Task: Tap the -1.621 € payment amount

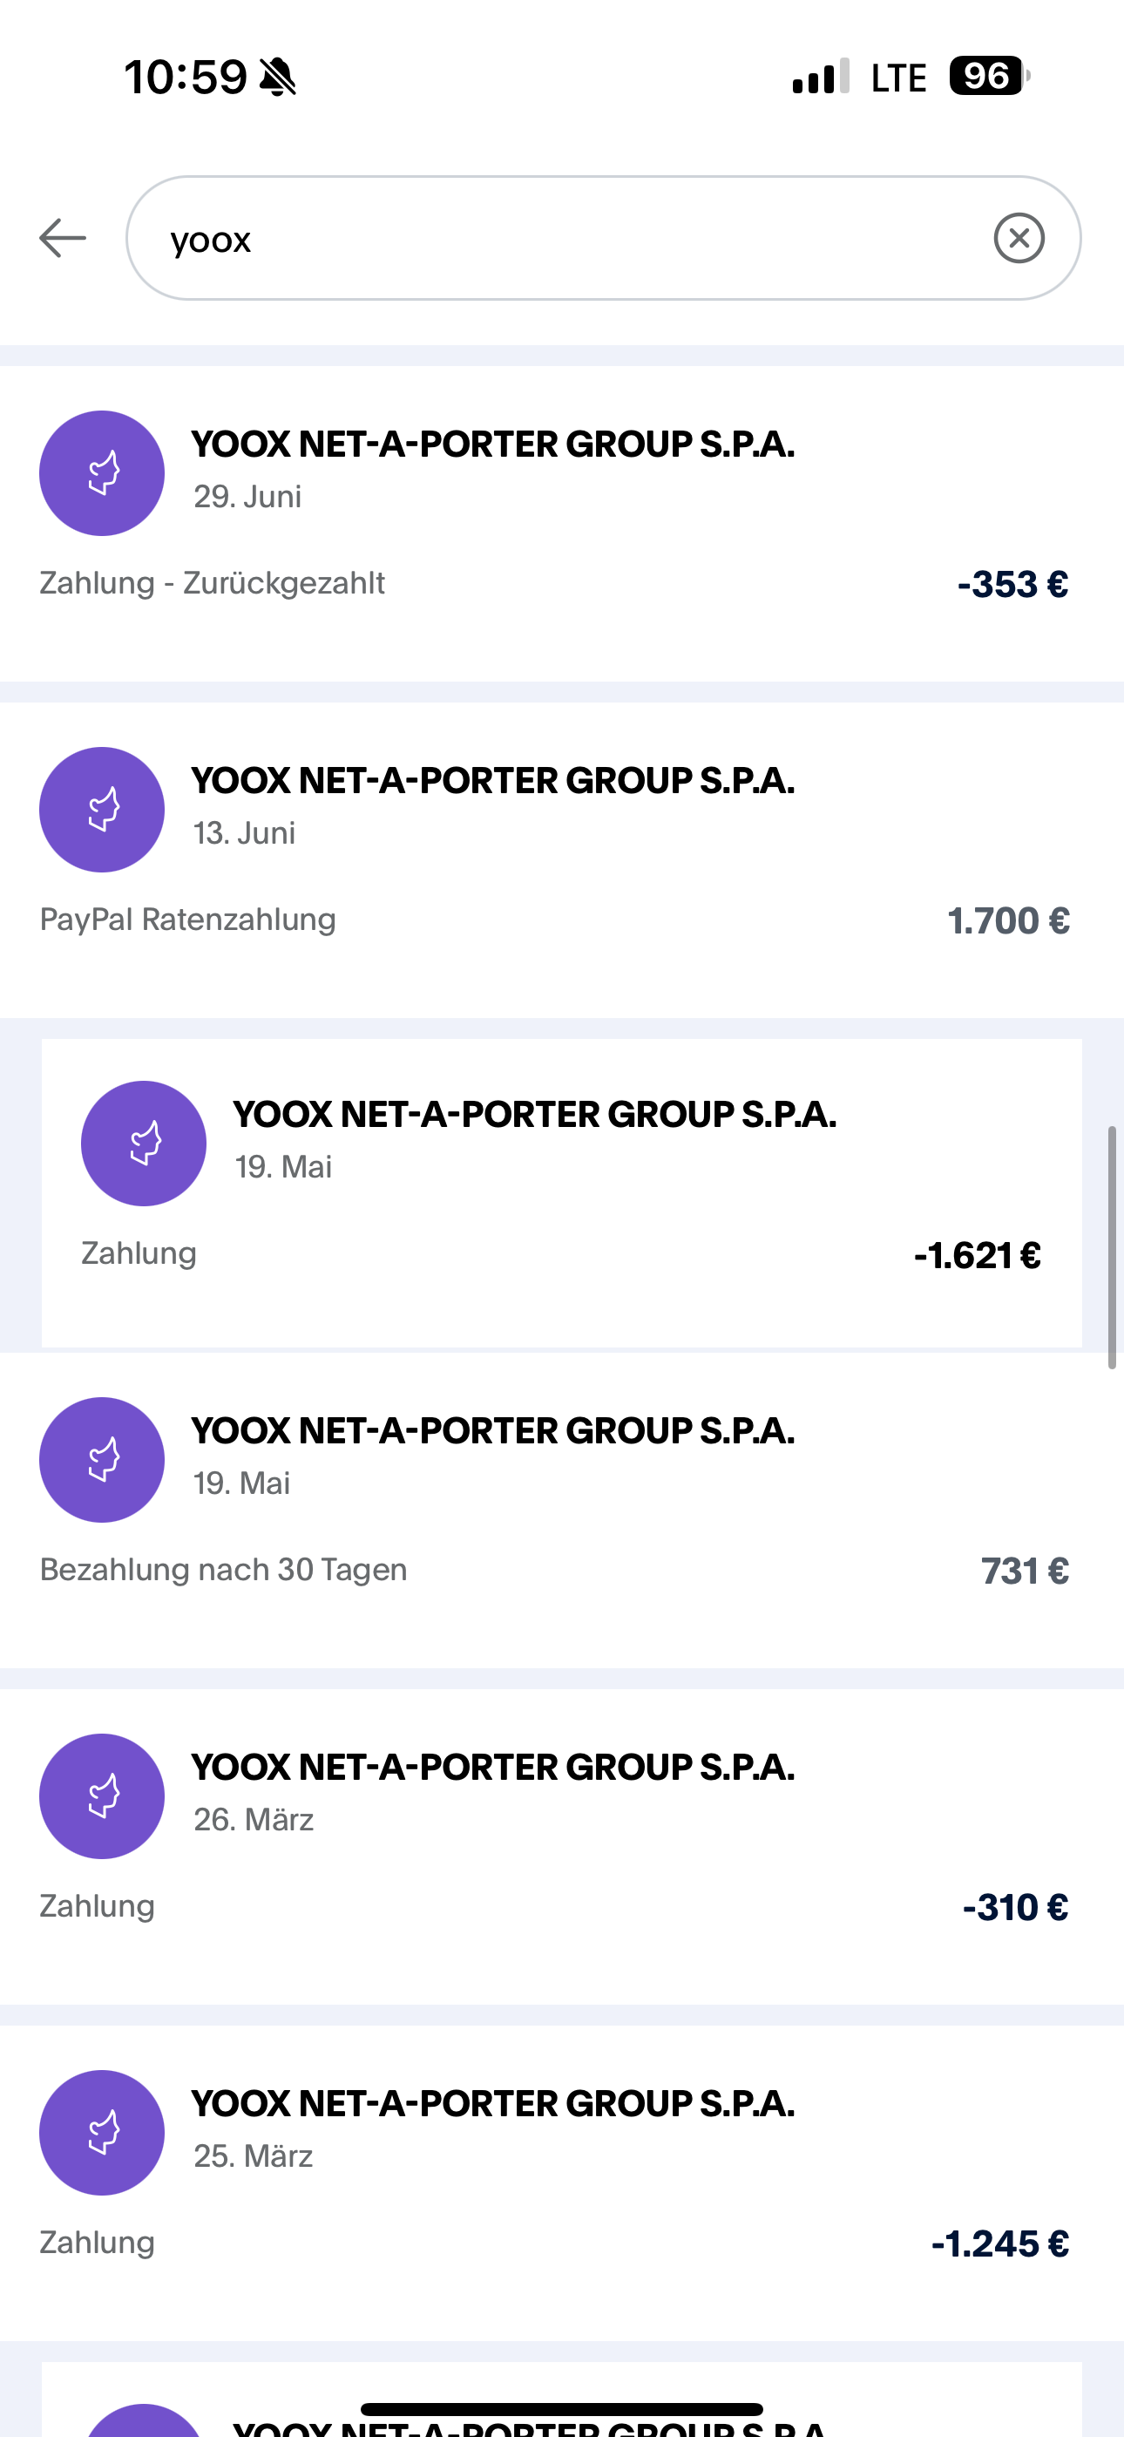Action: coord(978,1255)
